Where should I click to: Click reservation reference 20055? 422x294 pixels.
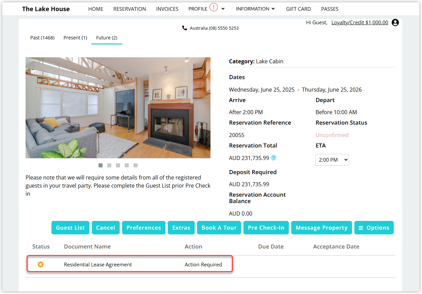click(x=237, y=135)
